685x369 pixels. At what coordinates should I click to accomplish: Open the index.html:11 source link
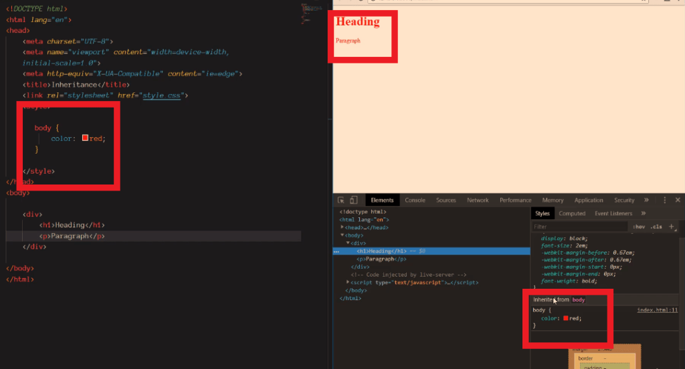click(657, 310)
